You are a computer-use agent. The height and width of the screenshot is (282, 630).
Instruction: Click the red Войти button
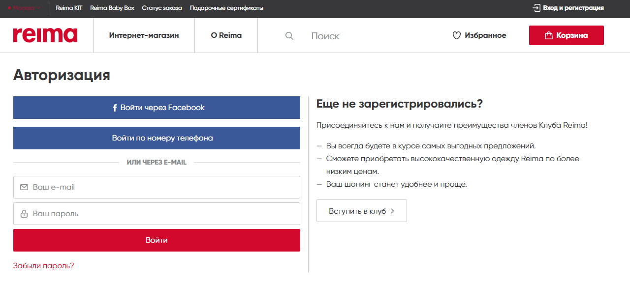tap(157, 240)
